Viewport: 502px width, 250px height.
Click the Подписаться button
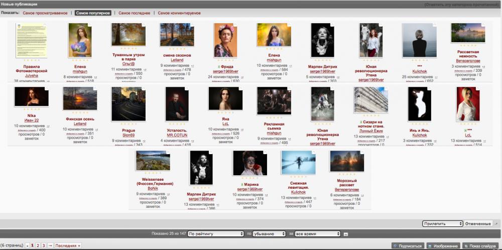point(408,246)
